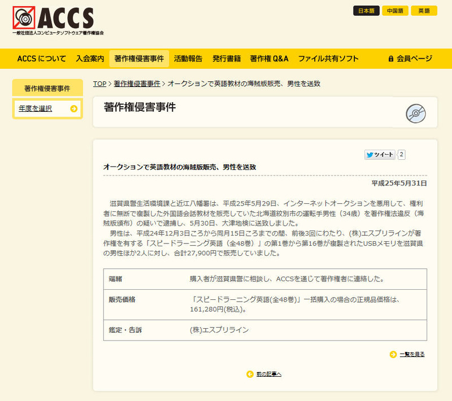Click the arrow icon in 年度を選択 box
This screenshot has height=401, width=452.
(x=73, y=108)
